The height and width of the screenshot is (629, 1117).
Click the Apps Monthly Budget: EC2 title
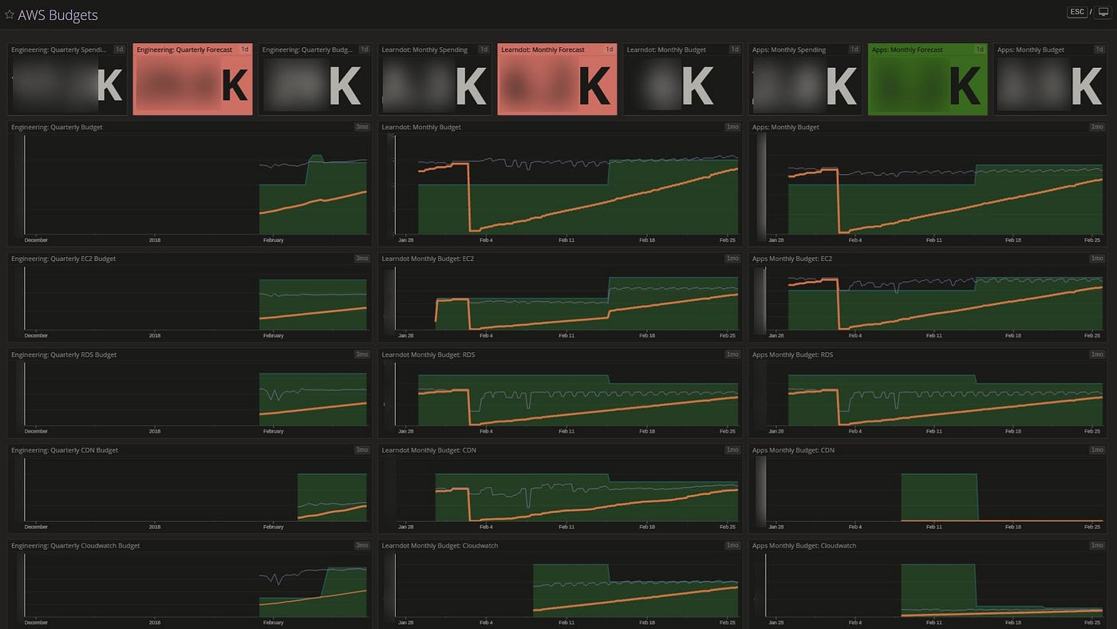point(792,259)
